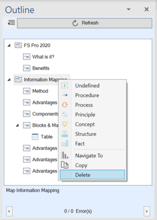Viewport: 157px width, 220px height.
Task: Click the Table icon in outline
Action: [x=35, y=137]
